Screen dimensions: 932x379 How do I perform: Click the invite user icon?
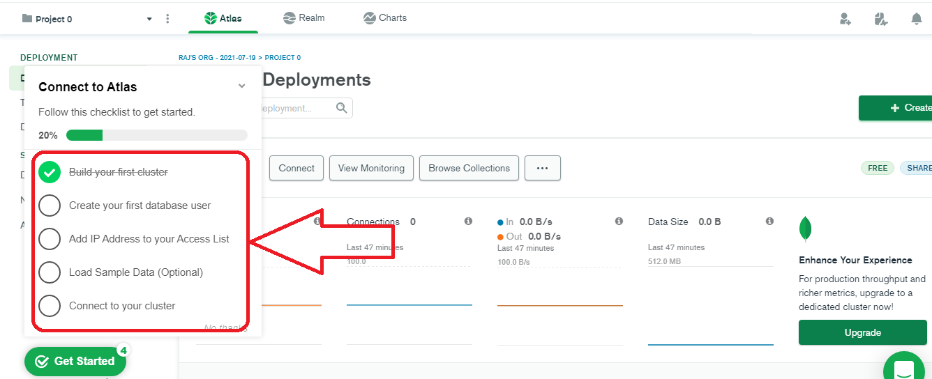point(845,19)
